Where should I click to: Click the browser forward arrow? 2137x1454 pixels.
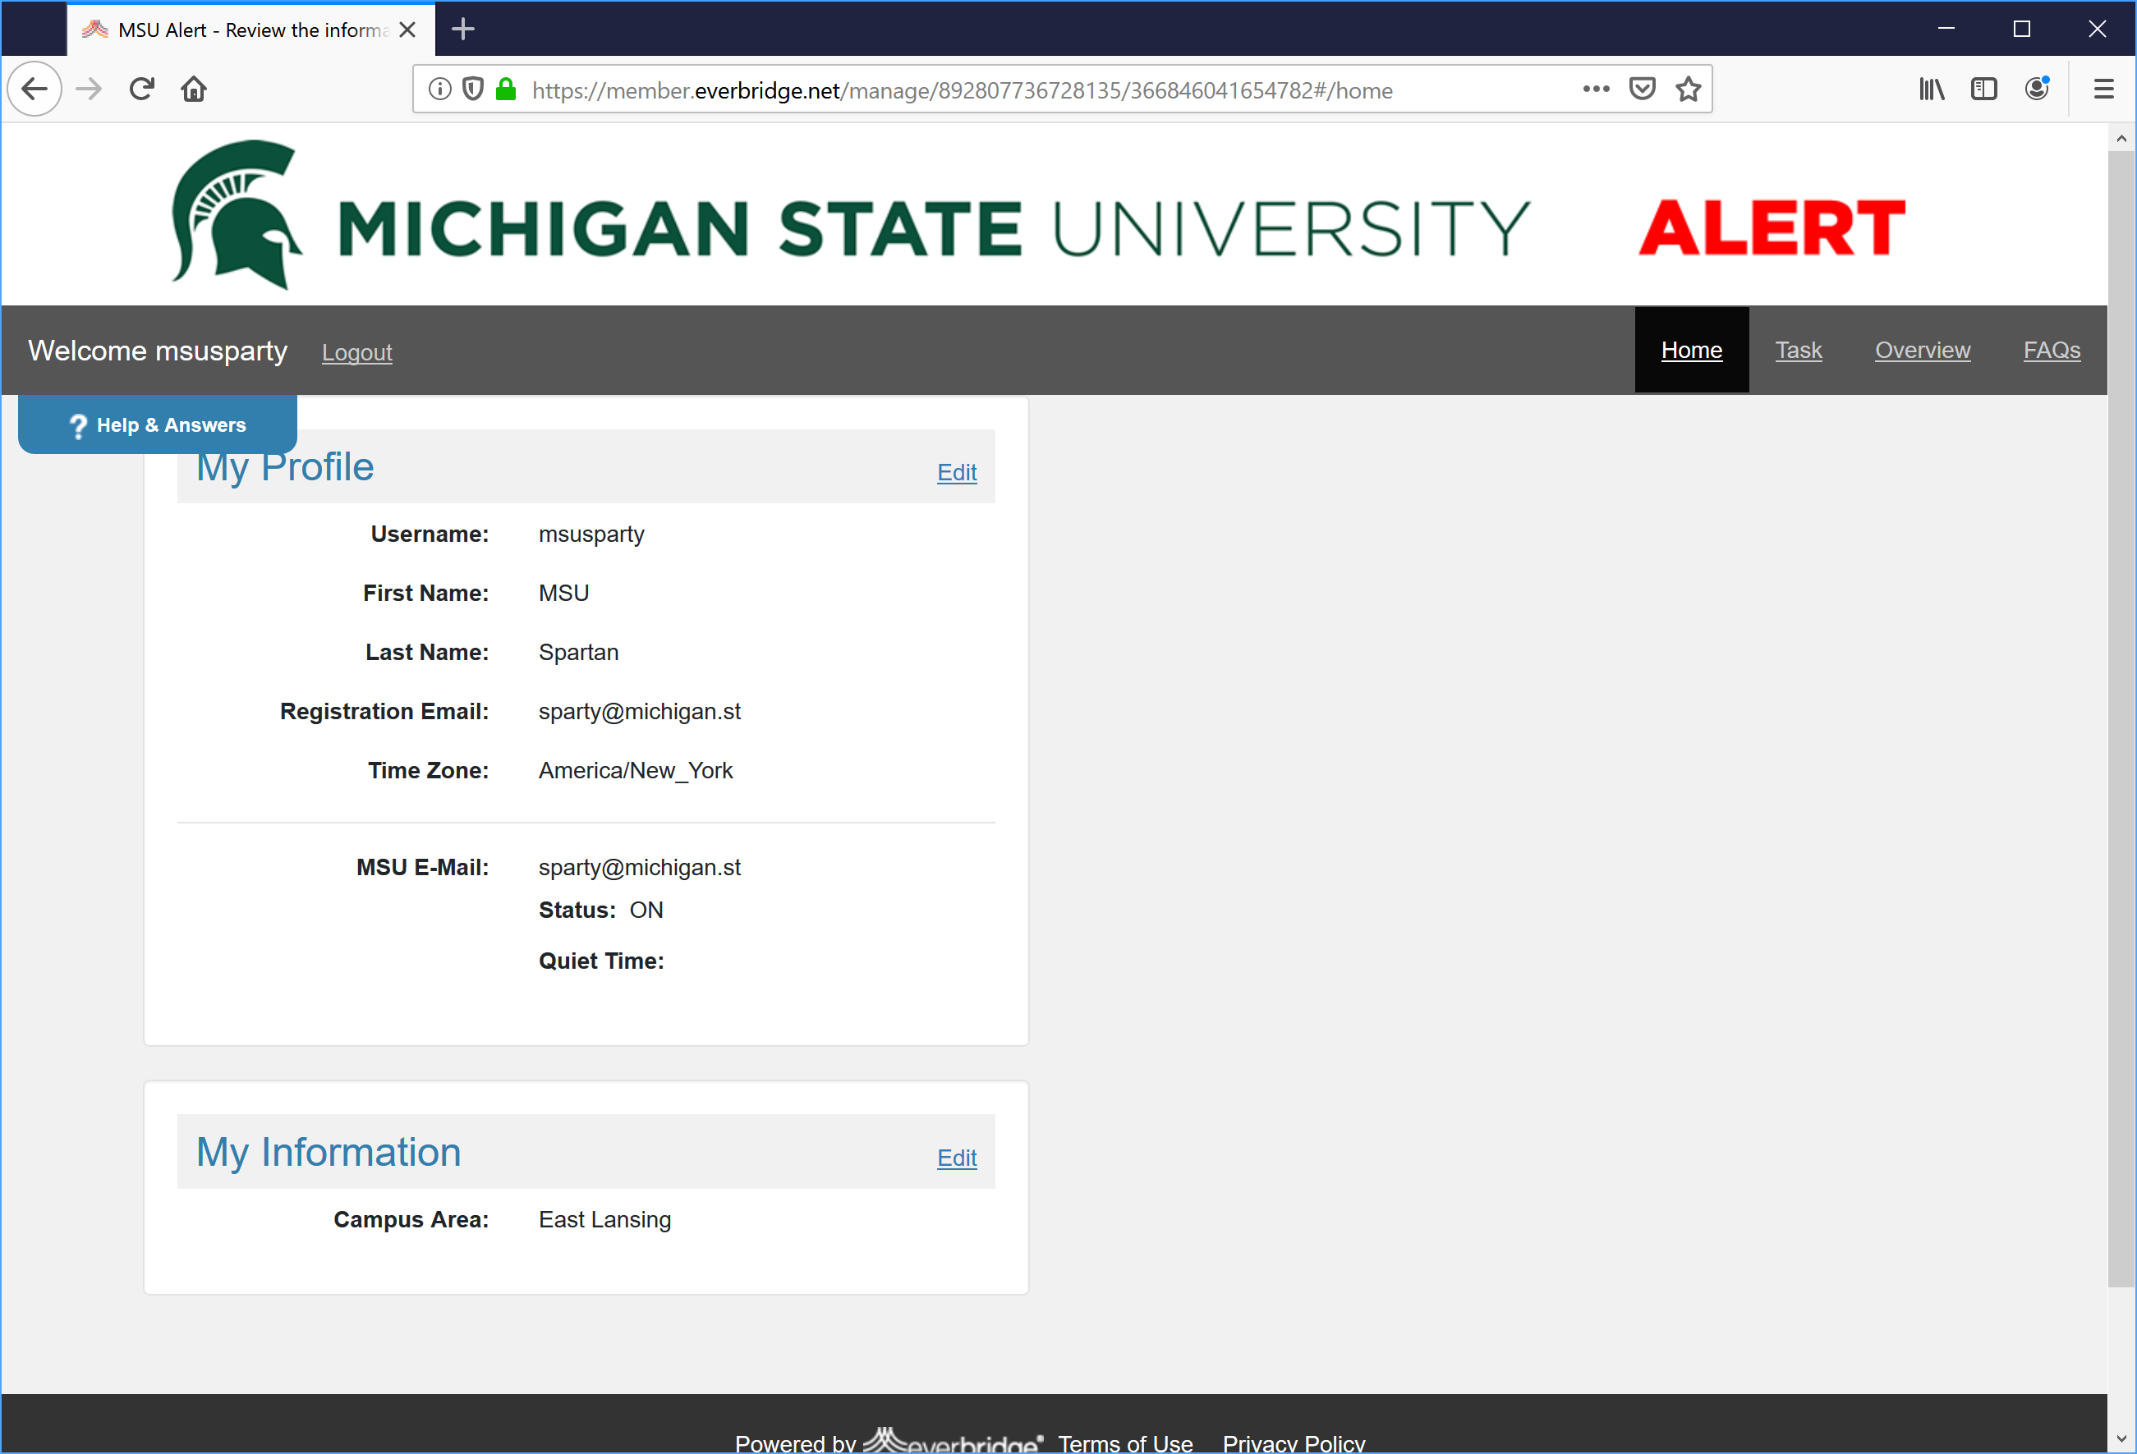90,89
